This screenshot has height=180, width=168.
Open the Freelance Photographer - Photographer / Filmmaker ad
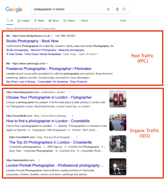point(49,69)
